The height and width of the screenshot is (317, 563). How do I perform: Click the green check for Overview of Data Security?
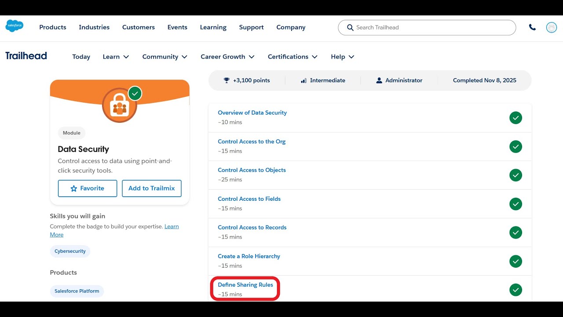[x=515, y=118]
